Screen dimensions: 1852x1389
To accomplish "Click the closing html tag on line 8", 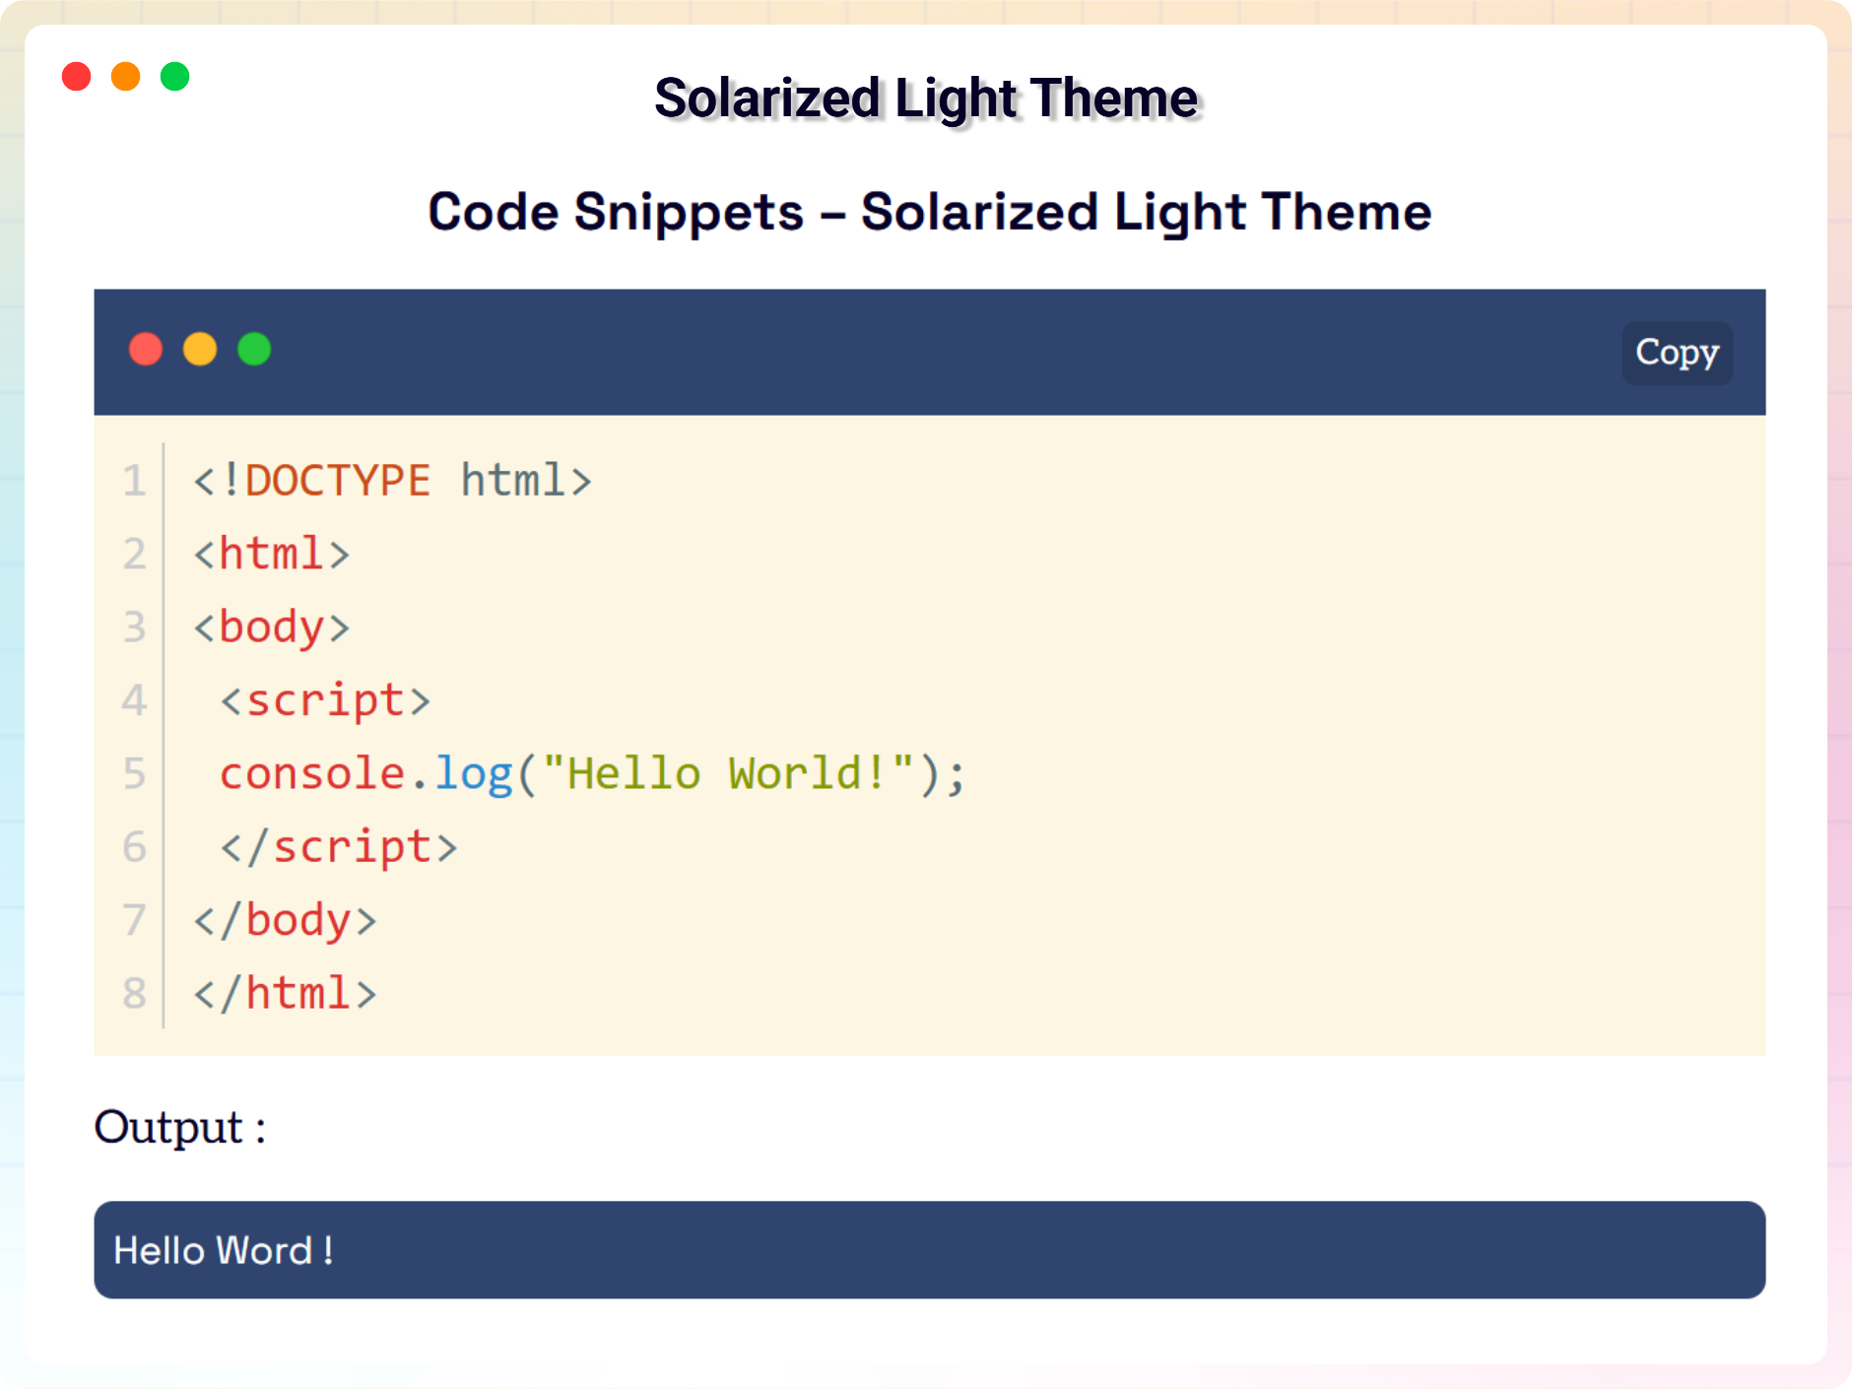I will click(x=285, y=993).
